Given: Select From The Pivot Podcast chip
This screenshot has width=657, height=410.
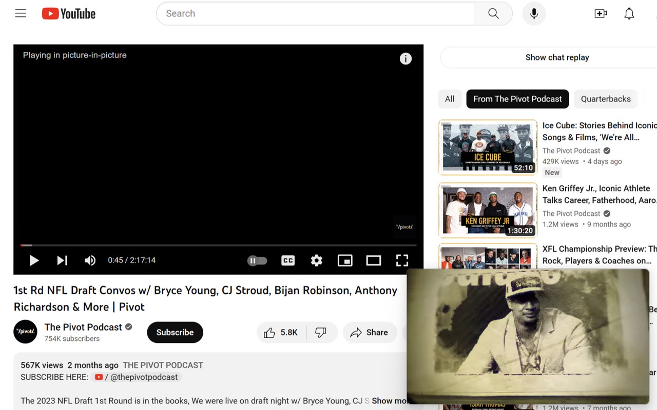Looking at the screenshot, I should [x=517, y=99].
